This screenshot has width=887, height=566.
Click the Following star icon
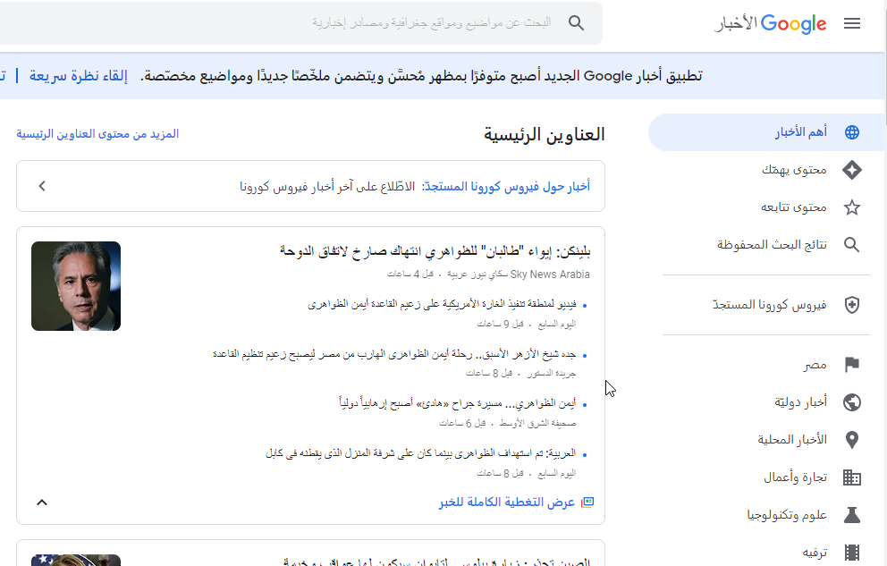pyautogui.click(x=852, y=207)
